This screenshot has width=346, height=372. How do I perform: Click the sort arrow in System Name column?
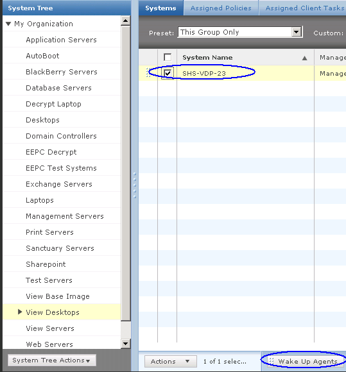304,58
